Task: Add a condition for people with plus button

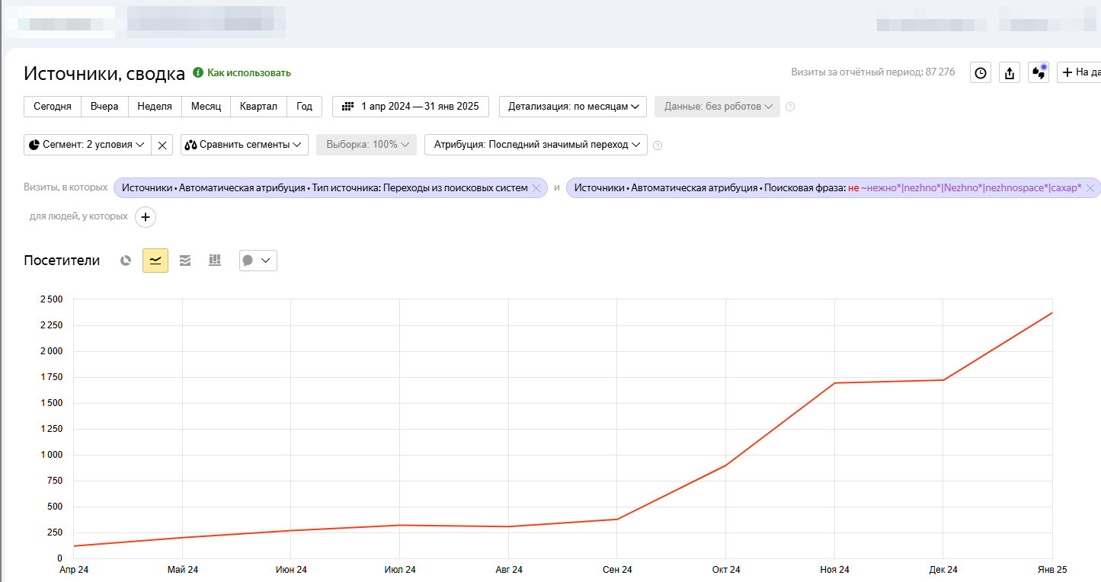Action: (145, 217)
